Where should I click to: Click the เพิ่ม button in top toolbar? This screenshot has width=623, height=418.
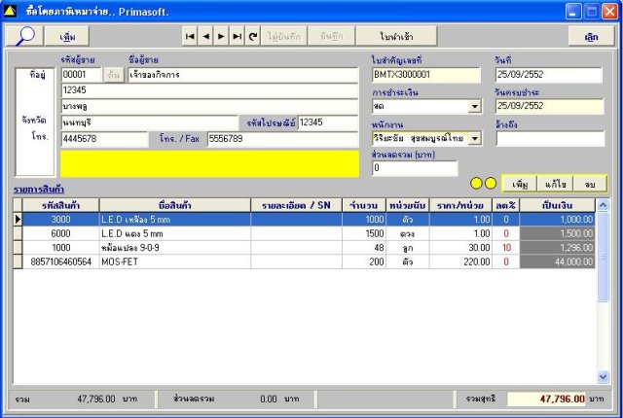tap(67, 36)
